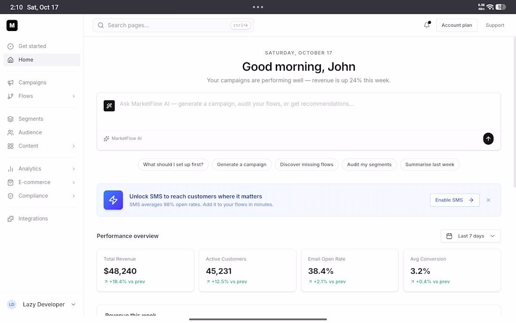Image resolution: width=516 pixels, height=323 pixels.
Task: Open the Avg Conversion card
Action: pyautogui.click(x=452, y=270)
